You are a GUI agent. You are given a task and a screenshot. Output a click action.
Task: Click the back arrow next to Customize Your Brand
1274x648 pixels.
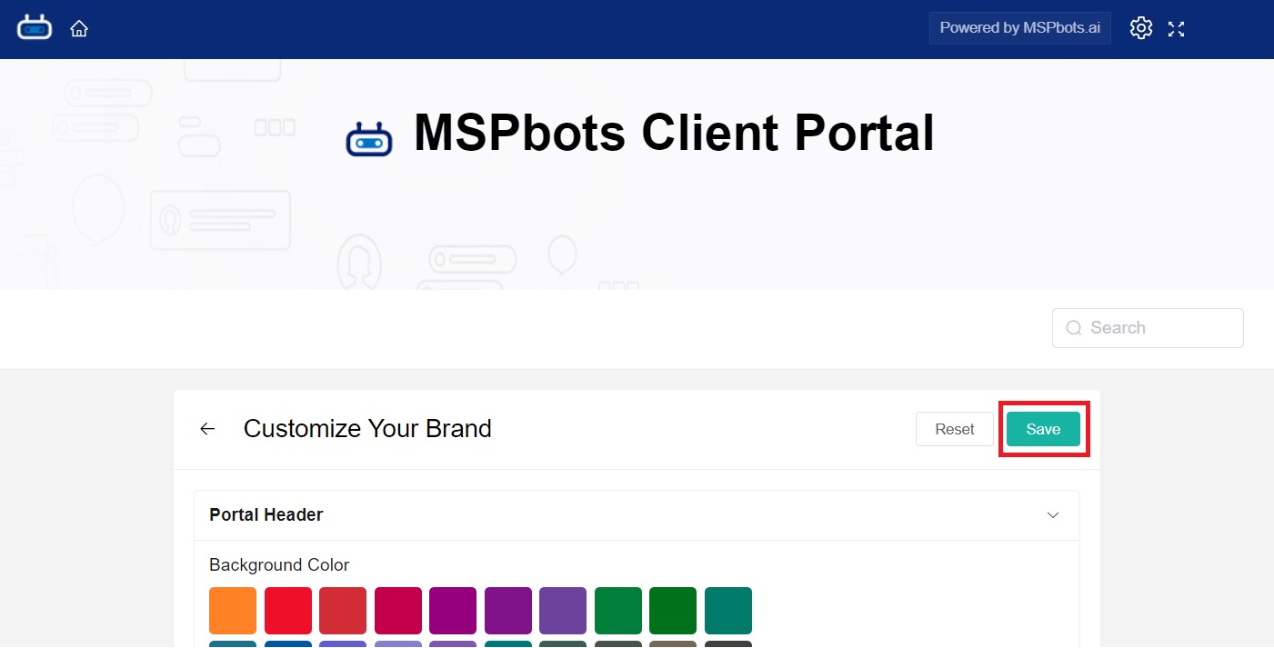tap(206, 428)
